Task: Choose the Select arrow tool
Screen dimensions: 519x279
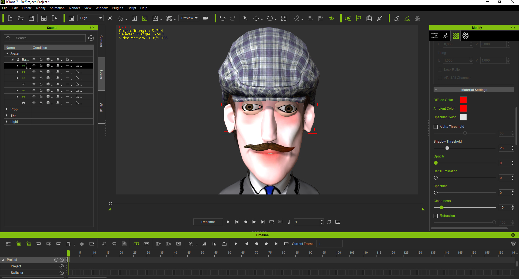Action: click(x=245, y=18)
